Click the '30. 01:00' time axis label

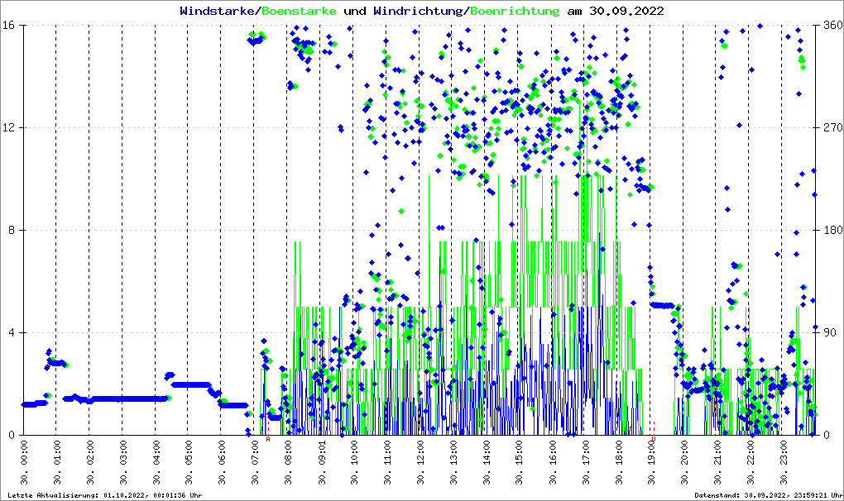(57, 463)
